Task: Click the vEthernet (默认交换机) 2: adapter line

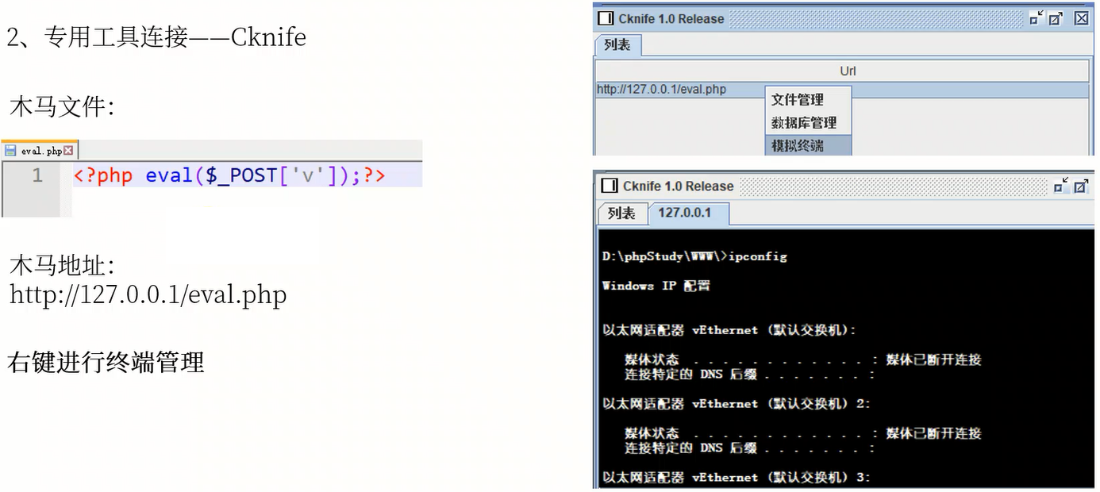Action: [x=737, y=404]
